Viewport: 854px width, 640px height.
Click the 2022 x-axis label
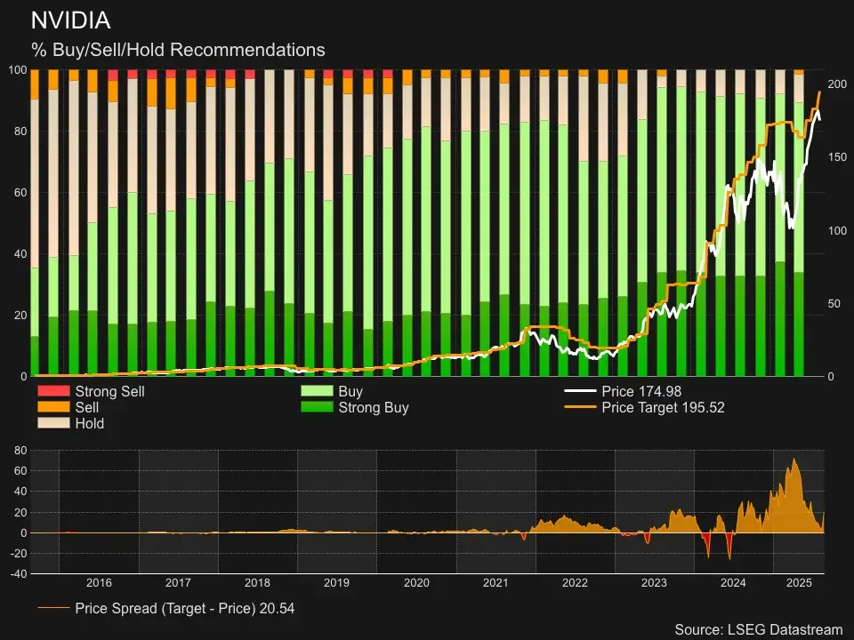tap(576, 583)
